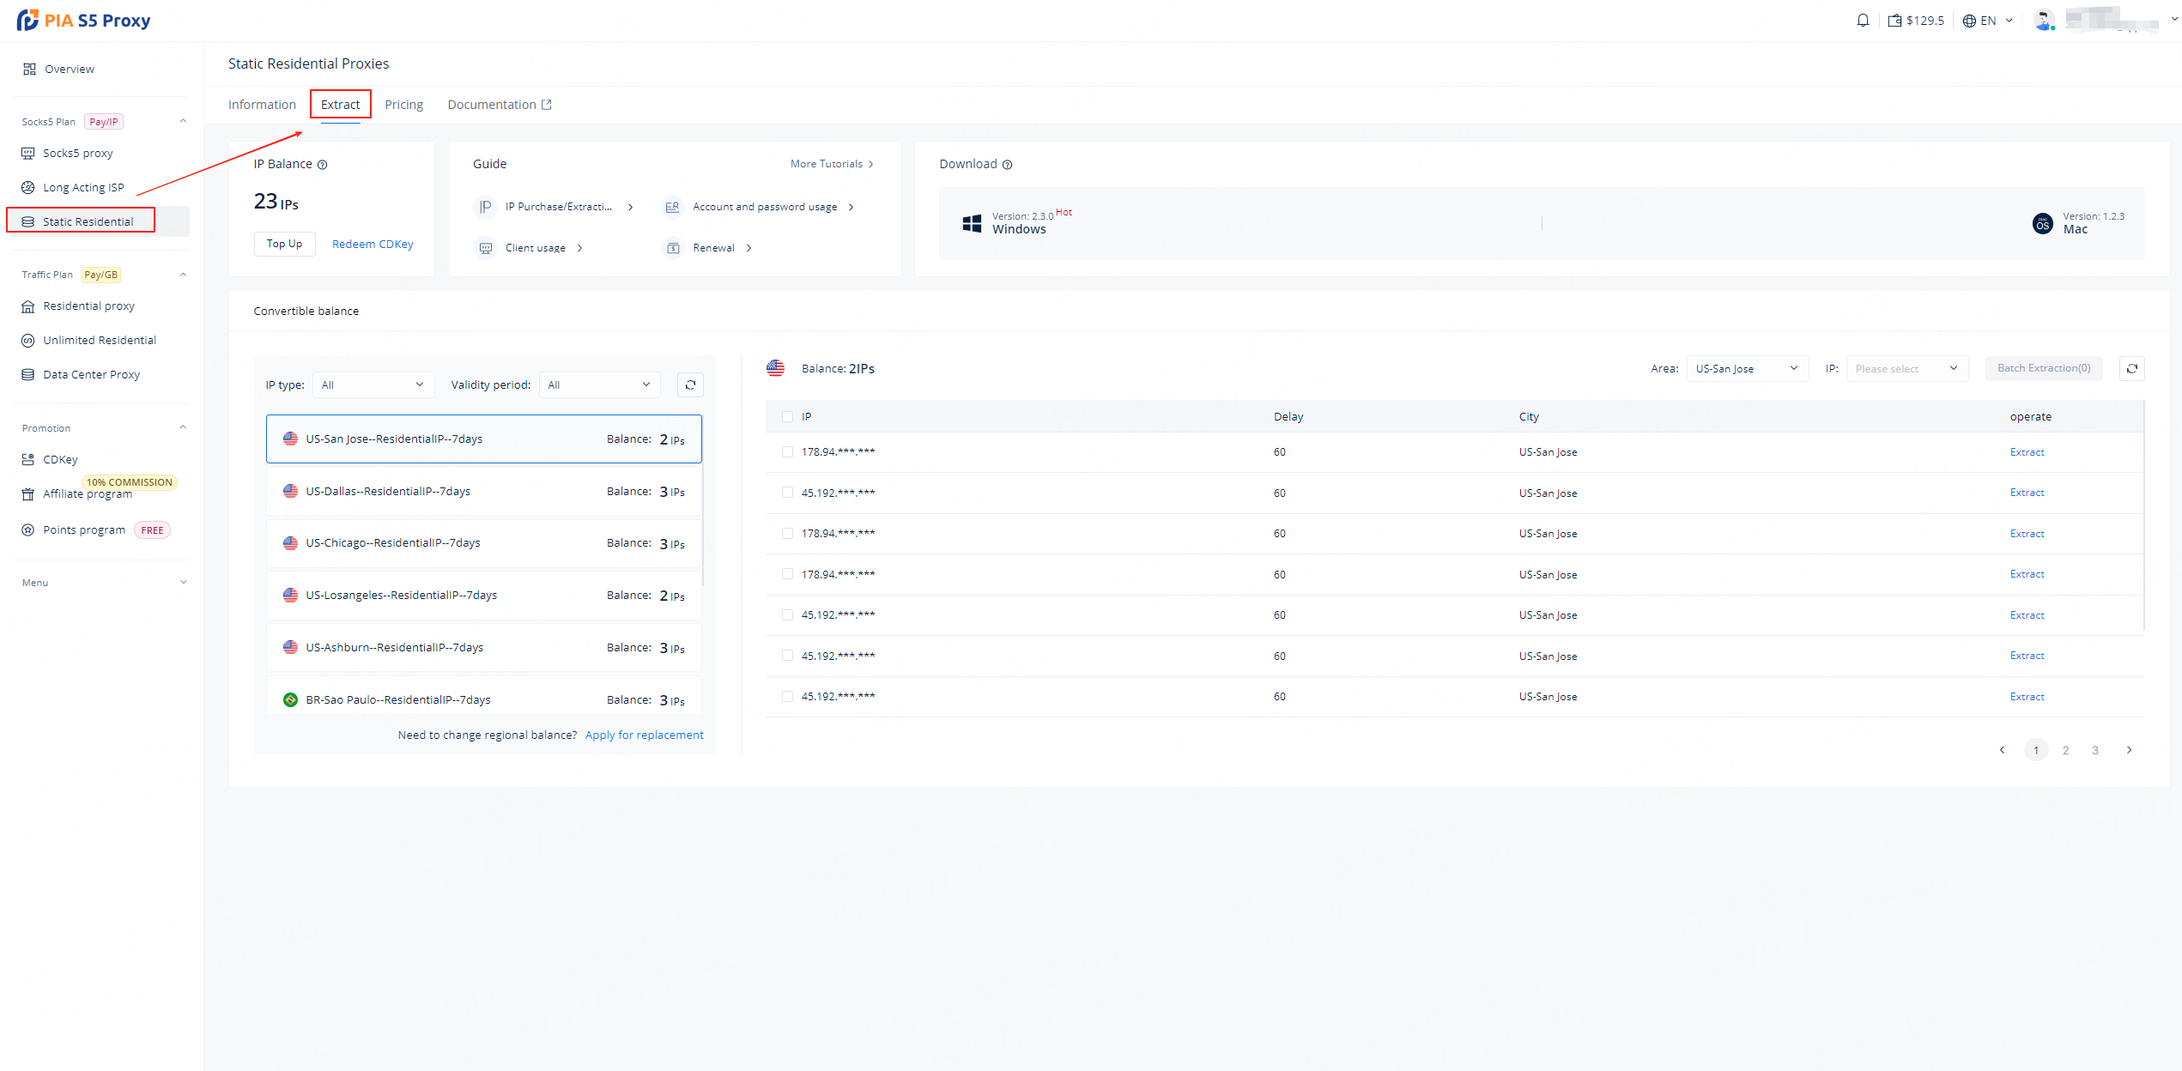Open the IP type dropdown
The image size is (2182, 1071).
(x=373, y=385)
